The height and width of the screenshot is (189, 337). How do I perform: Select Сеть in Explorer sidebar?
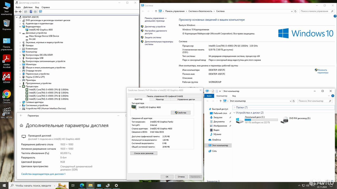click(214, 151)
